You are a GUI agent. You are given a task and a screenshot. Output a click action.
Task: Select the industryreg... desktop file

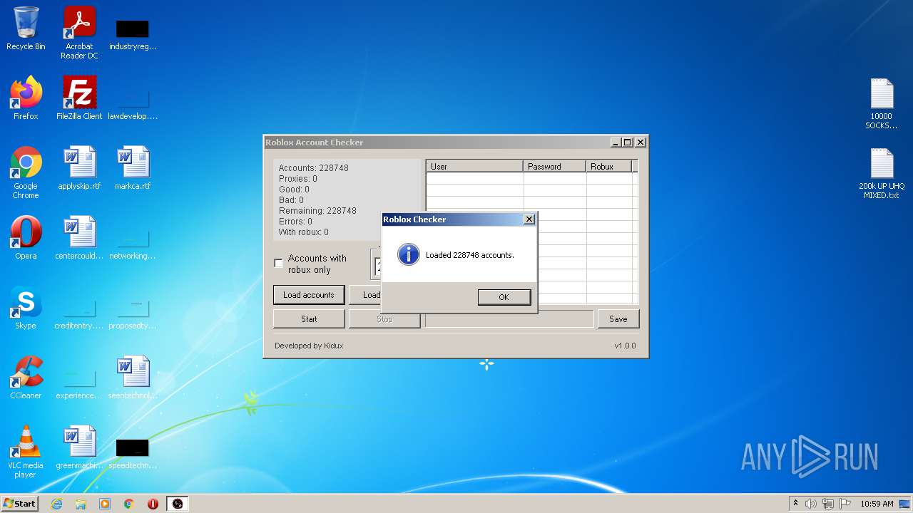coord(133,34)
